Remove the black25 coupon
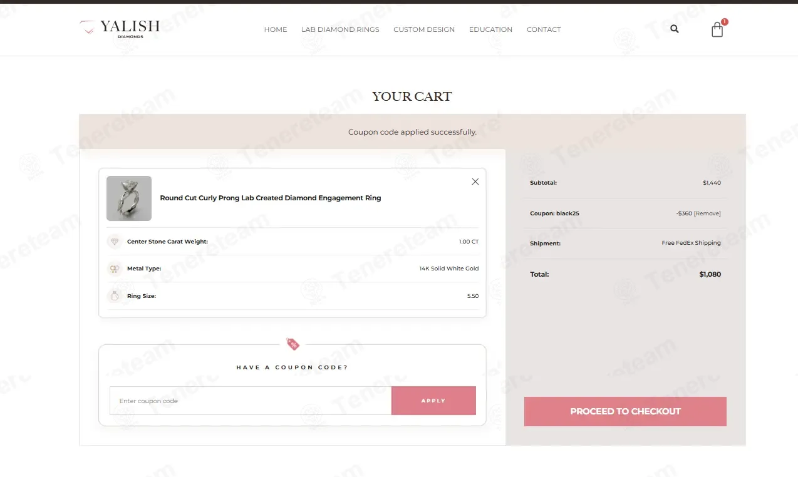Viewport: 798px width, 477px height. pos(707,213)
